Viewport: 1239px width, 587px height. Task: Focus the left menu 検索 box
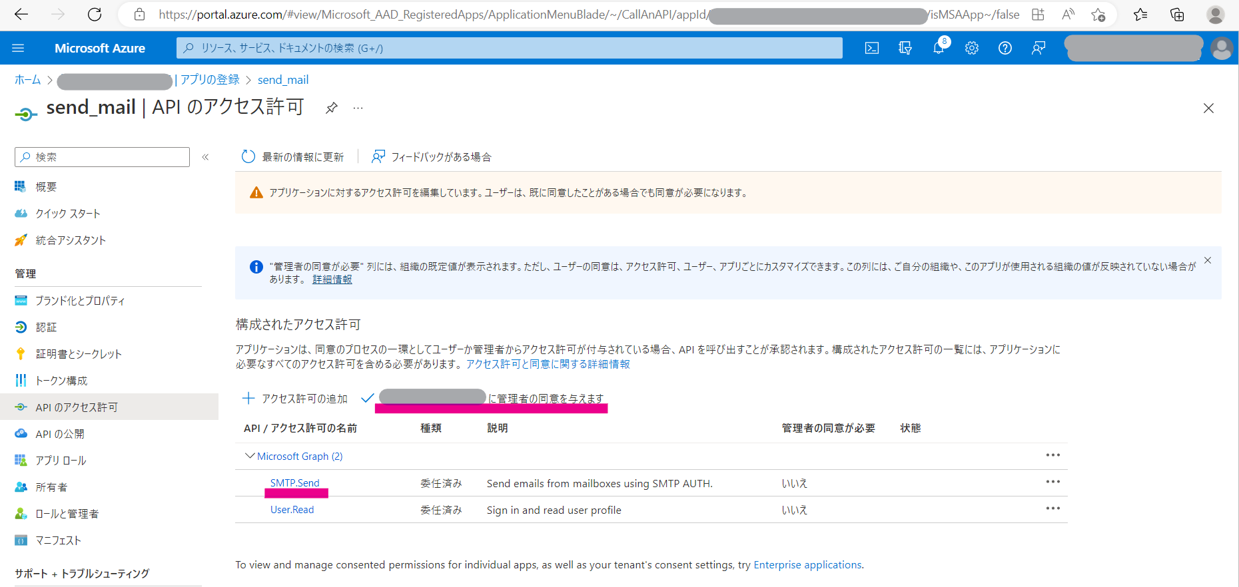pyautogui.click(x=102, y=157)
